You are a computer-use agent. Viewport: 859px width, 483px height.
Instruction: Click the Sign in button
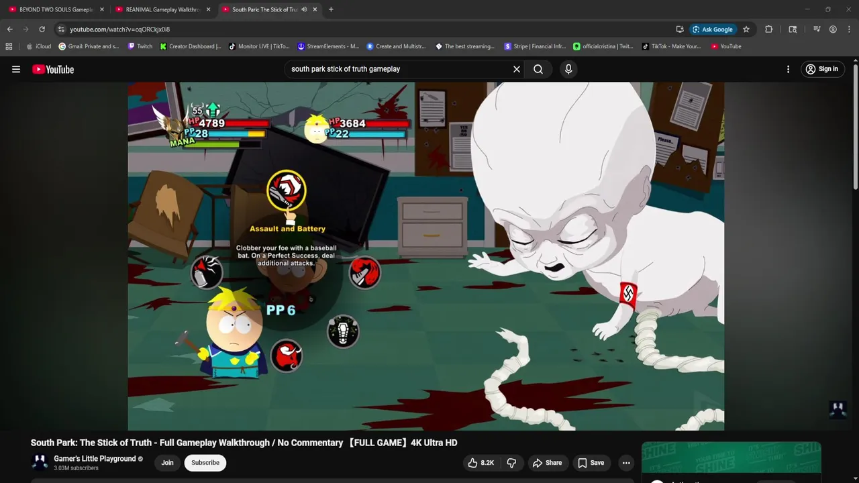(822, 69)
